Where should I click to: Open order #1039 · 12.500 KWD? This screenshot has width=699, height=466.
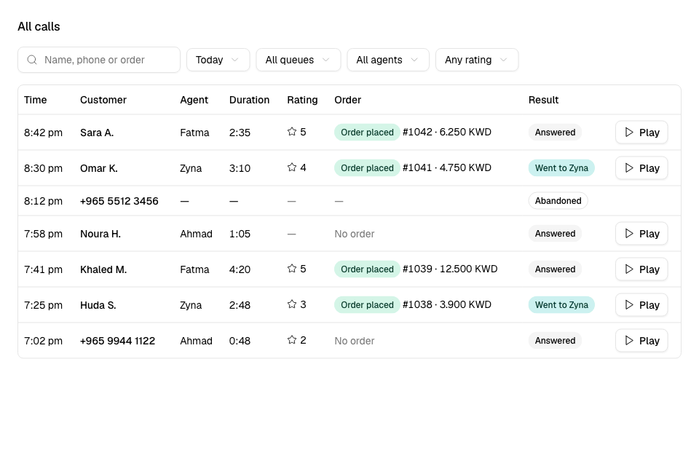click(450, 269)
